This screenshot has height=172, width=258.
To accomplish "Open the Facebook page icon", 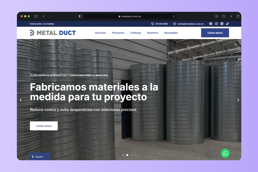I will pyautogui.click(x=211, y=24).
